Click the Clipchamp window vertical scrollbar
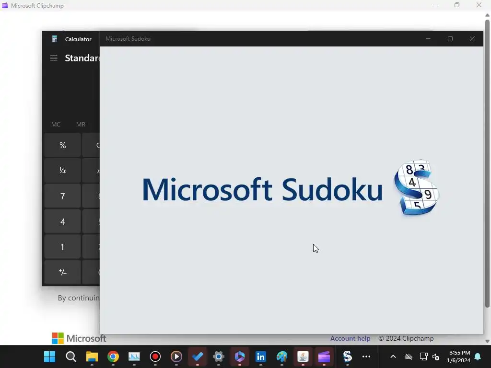The width and height of the screenshot is (491, 368). point(487,163)
